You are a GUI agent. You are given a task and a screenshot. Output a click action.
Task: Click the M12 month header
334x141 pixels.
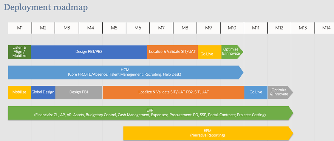[279, 28]
